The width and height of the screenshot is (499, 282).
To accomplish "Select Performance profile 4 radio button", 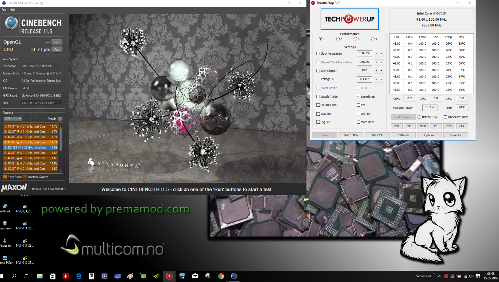I will pyautogui.click(x=373, y=39).
